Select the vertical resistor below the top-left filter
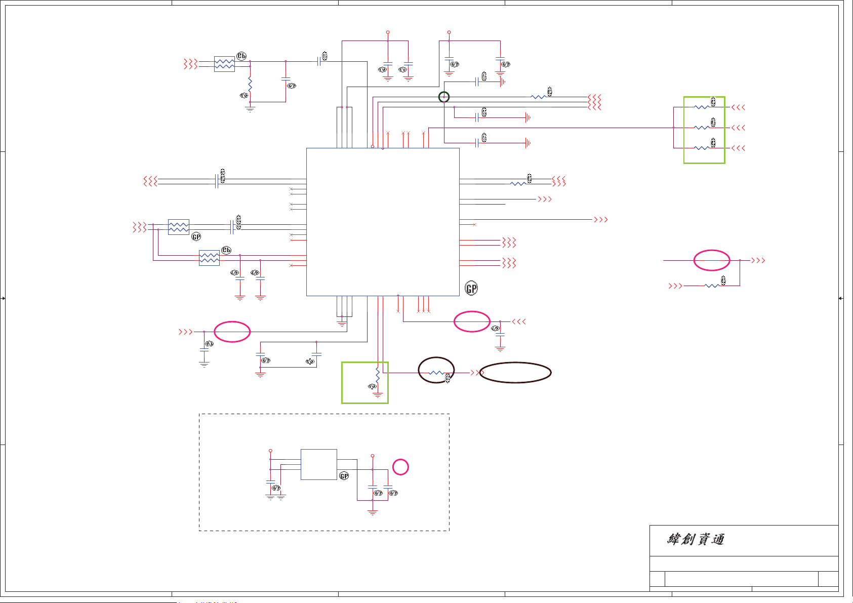This screenshot has width=853, height=603. point(250,84)
